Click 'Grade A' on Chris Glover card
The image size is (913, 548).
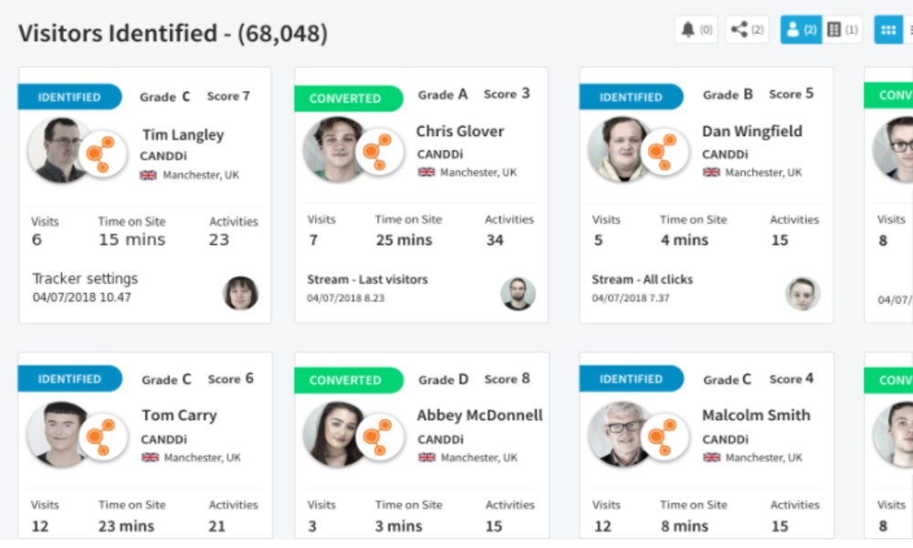pyautogui.click(x=443, y=94)
